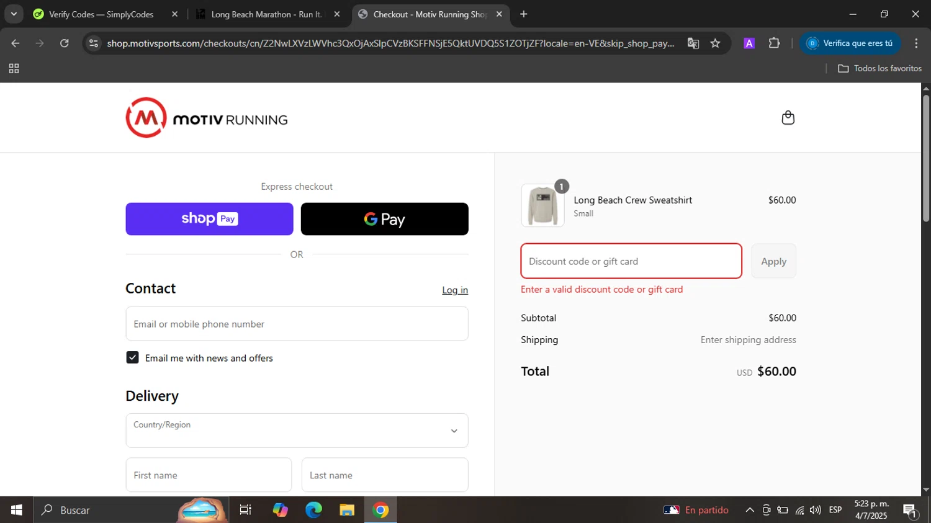Click the Buscar taskbar search box
Image resolution: width=931 pixels, height=523 pixels.
130,510
